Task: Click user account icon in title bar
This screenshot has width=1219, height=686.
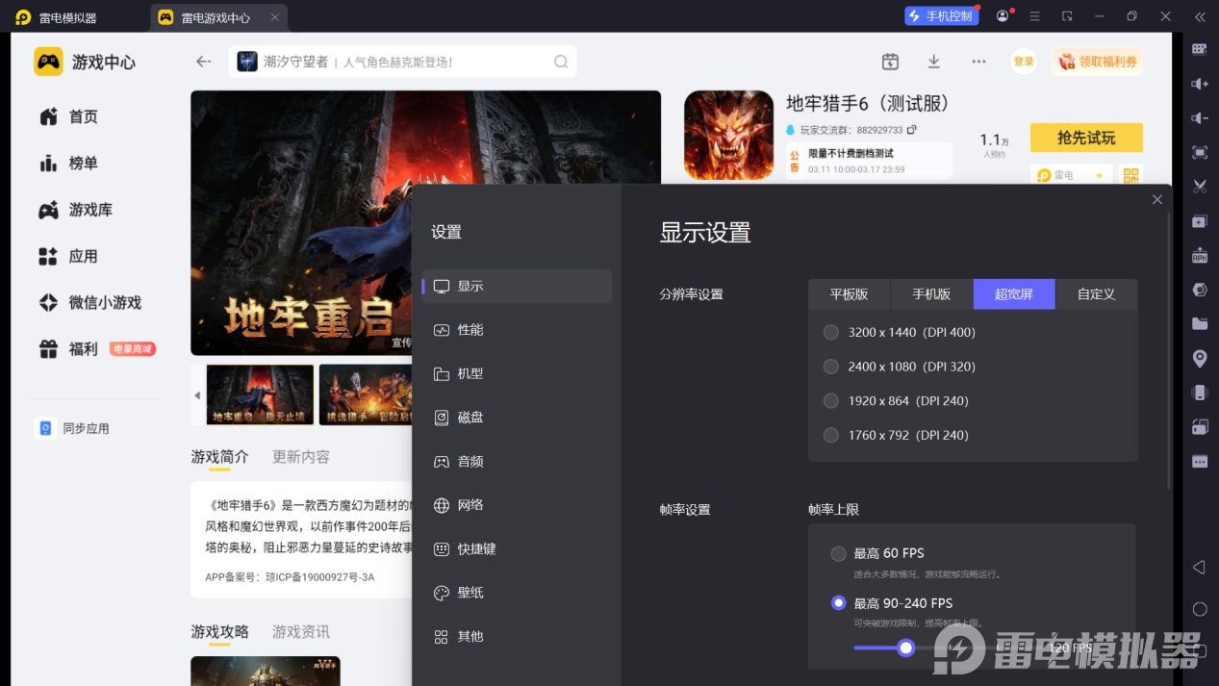Action: click(x=1003, y=16)
